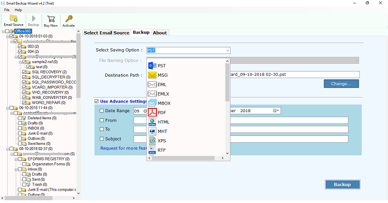The height and width of the screenshot is (203, 388).
Task: Collapse the 04-10-2018 01-03 node
Action: click(8, 36)
